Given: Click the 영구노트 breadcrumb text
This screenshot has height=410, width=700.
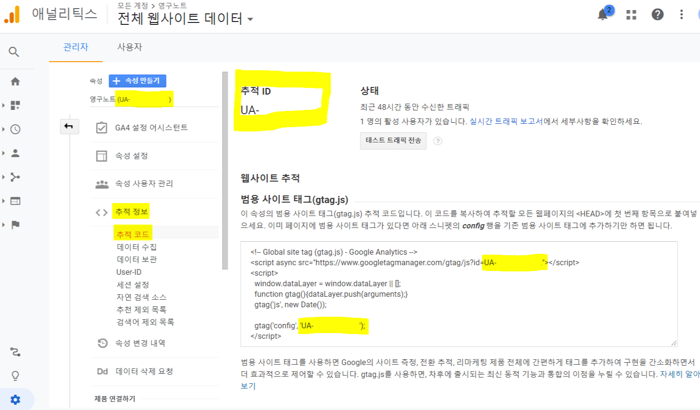Looking at the screenshot, I should point(173,5).
